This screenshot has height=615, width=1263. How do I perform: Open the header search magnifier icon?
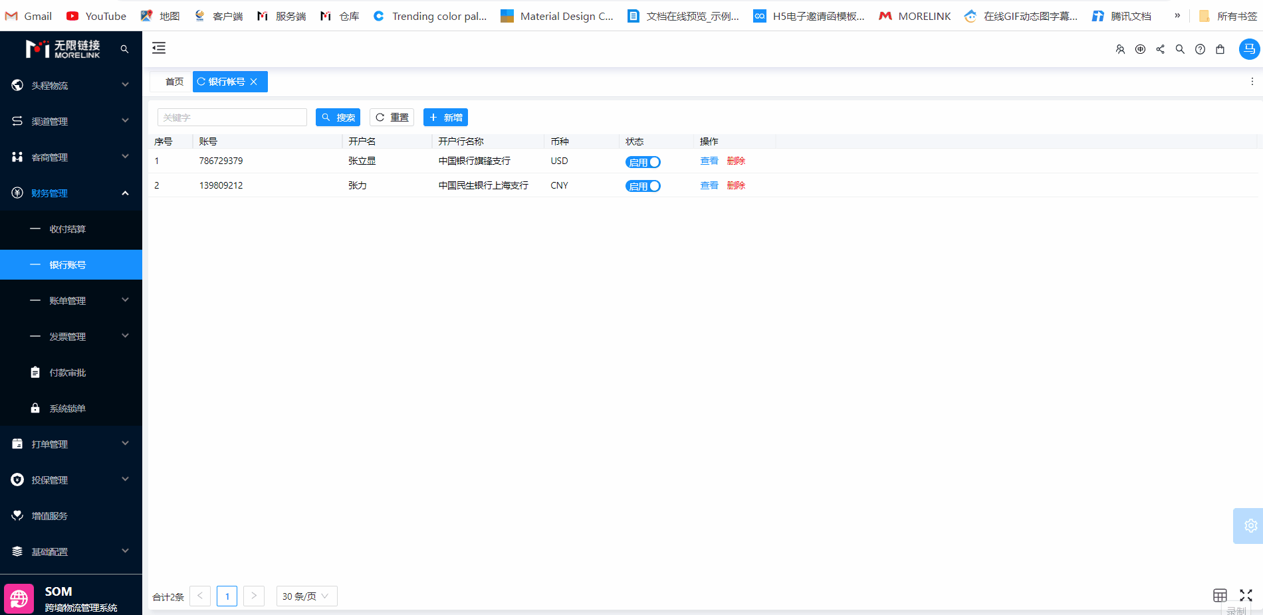pyautogui.click(x=1180, y=49)
